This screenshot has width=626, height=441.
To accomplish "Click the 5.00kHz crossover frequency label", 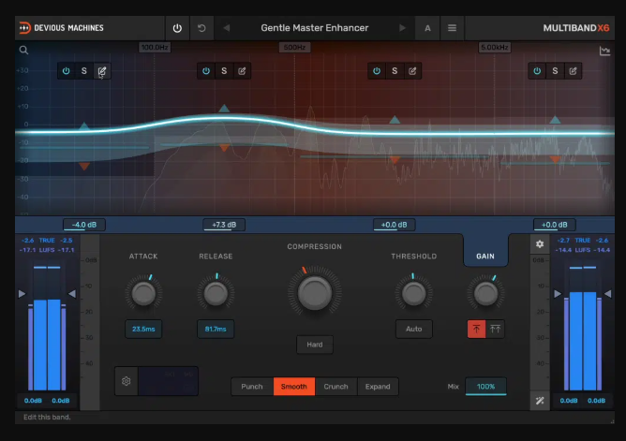I will coord(494,48).
